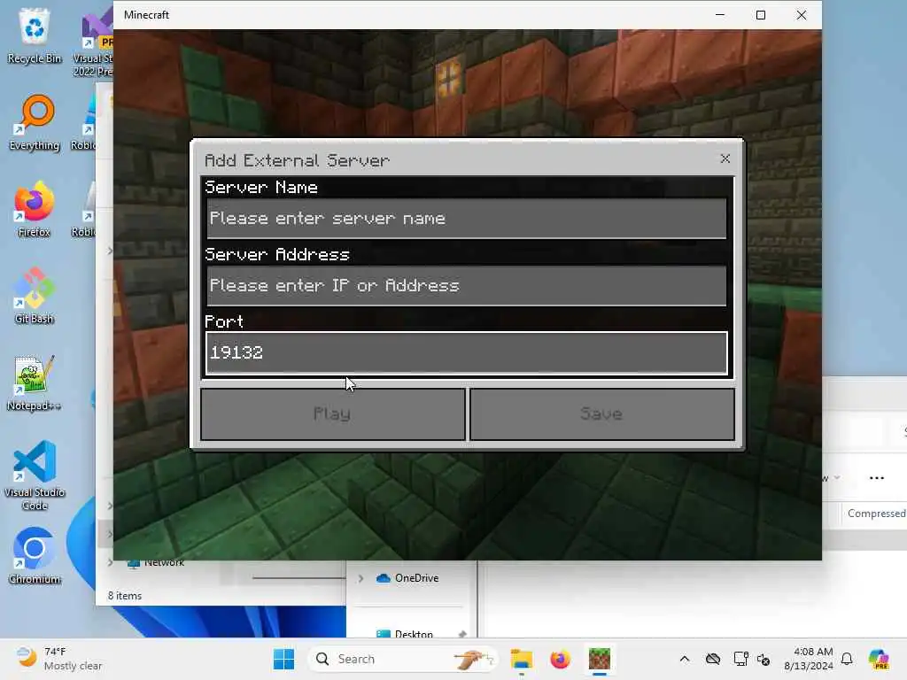The width and height of the screenshot is (907, 680).
Task: Open the Notepad++ desktop shortcut
Action: pyautogui.click(x=35, y=382)
